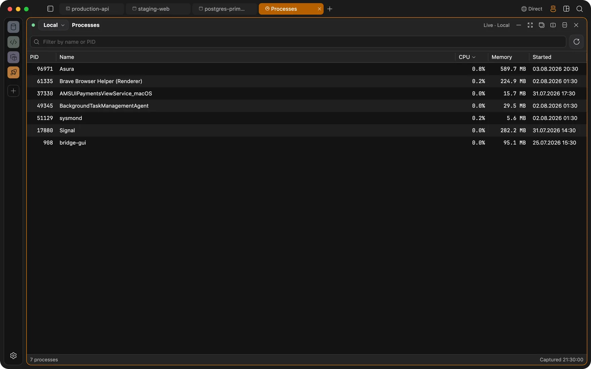This screenshot has height=369, width=591.
Task: Open the Local host dropdown
Action: coord(54,25)
